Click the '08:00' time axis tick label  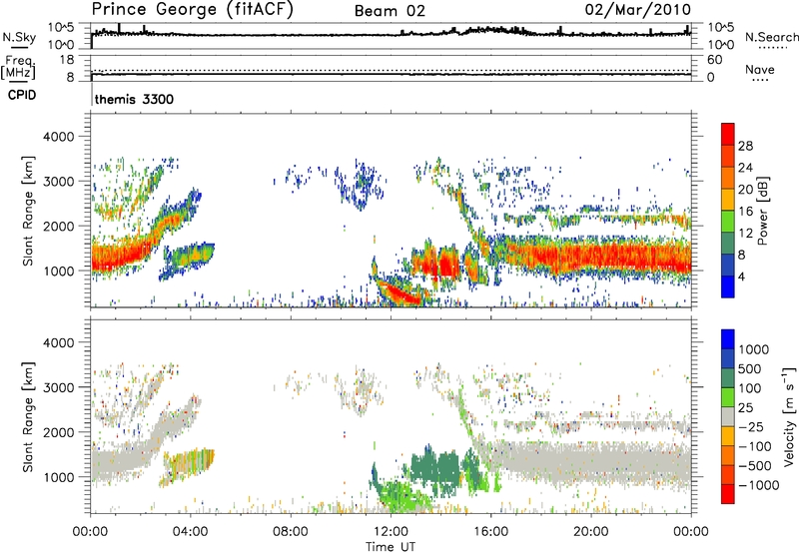[x=291, y=532]
